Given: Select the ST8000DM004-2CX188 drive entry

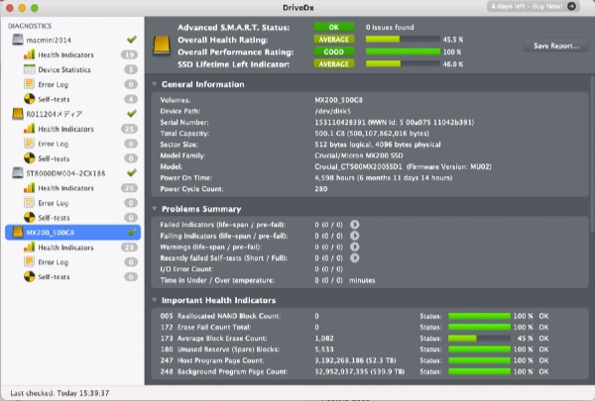Looking at the screenshot, I should [x=65, y=173].
